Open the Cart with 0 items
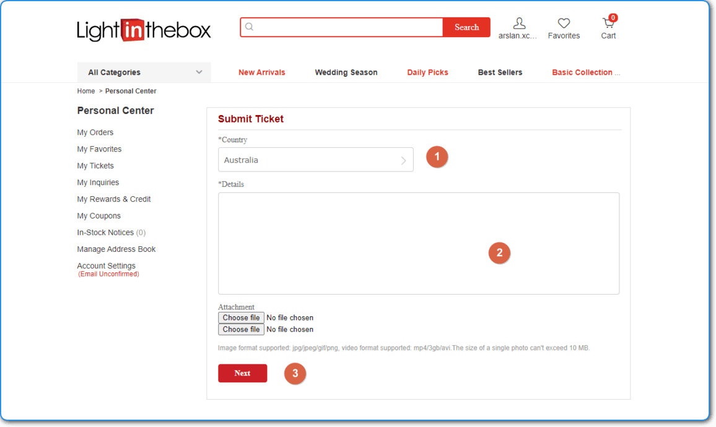 click(608, 25)
